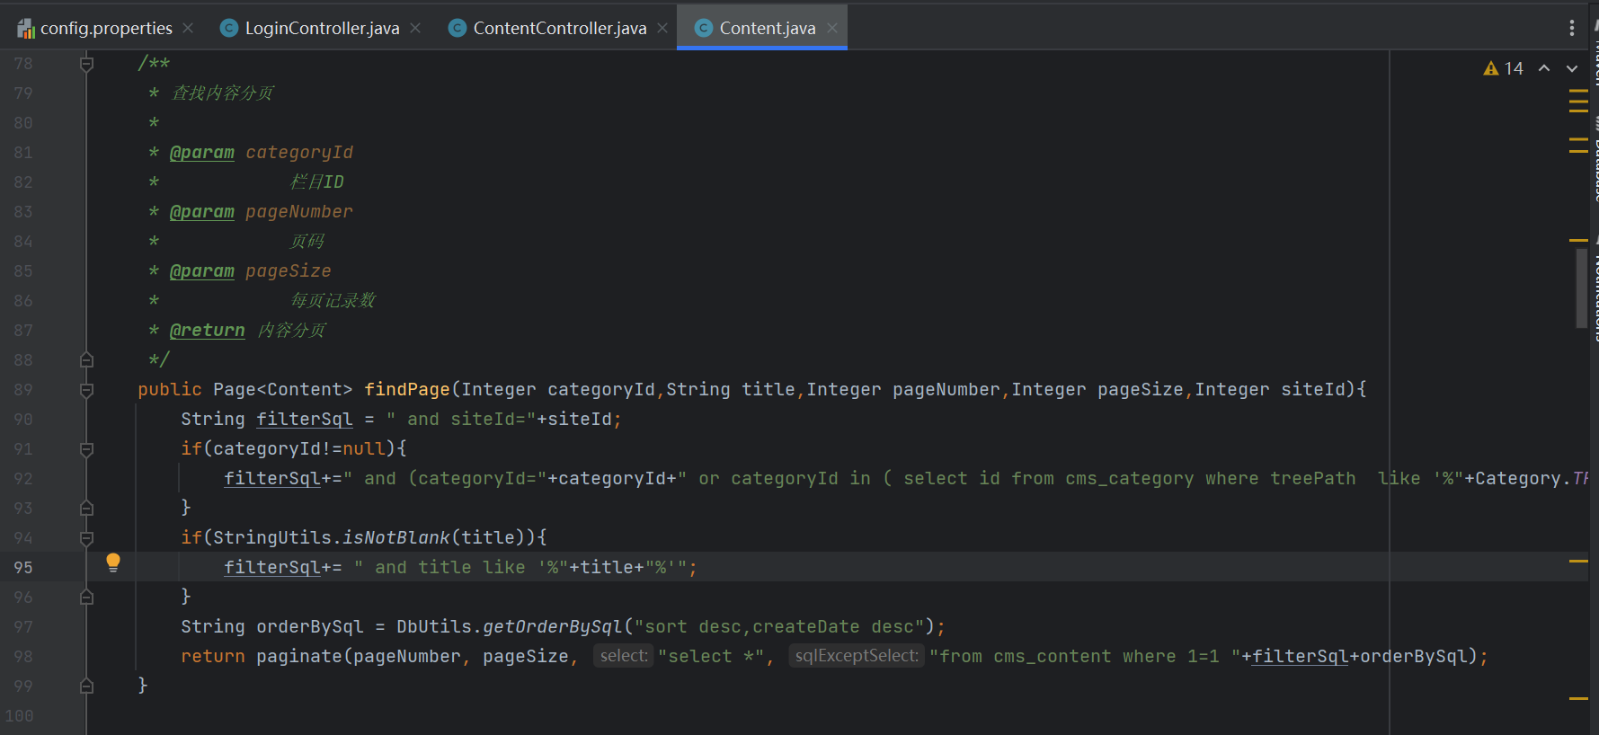The width and height of the screenshot is (1599, 735).
Task: Click the Content.java class icon
Action: tap(704, 28)
